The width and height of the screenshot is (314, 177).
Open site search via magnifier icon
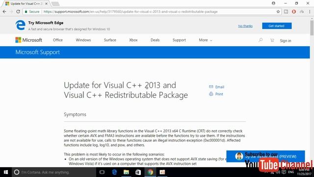point(261,40)
